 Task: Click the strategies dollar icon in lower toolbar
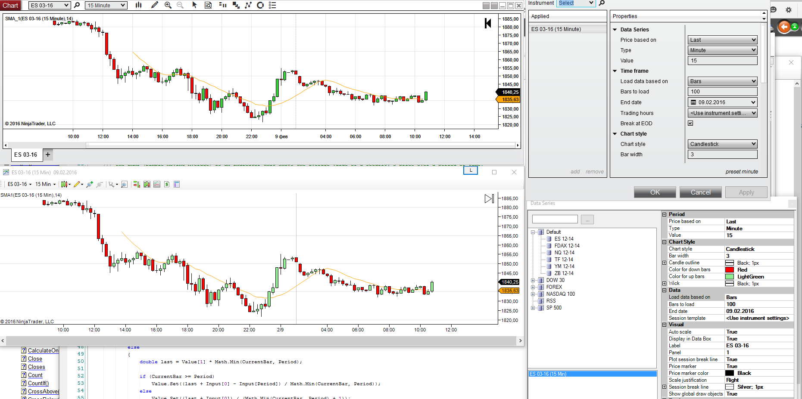[x=167, y=184]
